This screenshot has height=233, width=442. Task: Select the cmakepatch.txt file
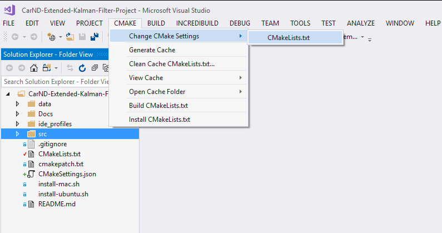pos(61,164)
